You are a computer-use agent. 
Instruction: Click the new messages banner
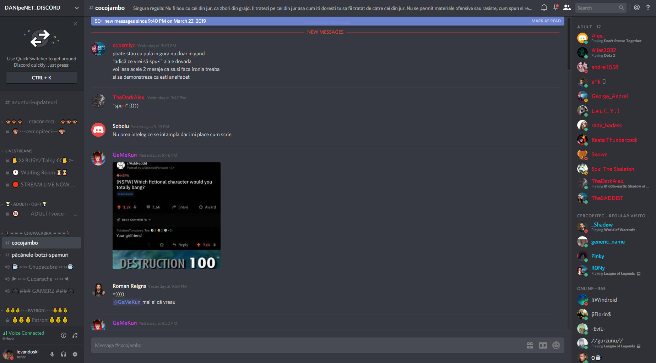(x=327, y=21)
